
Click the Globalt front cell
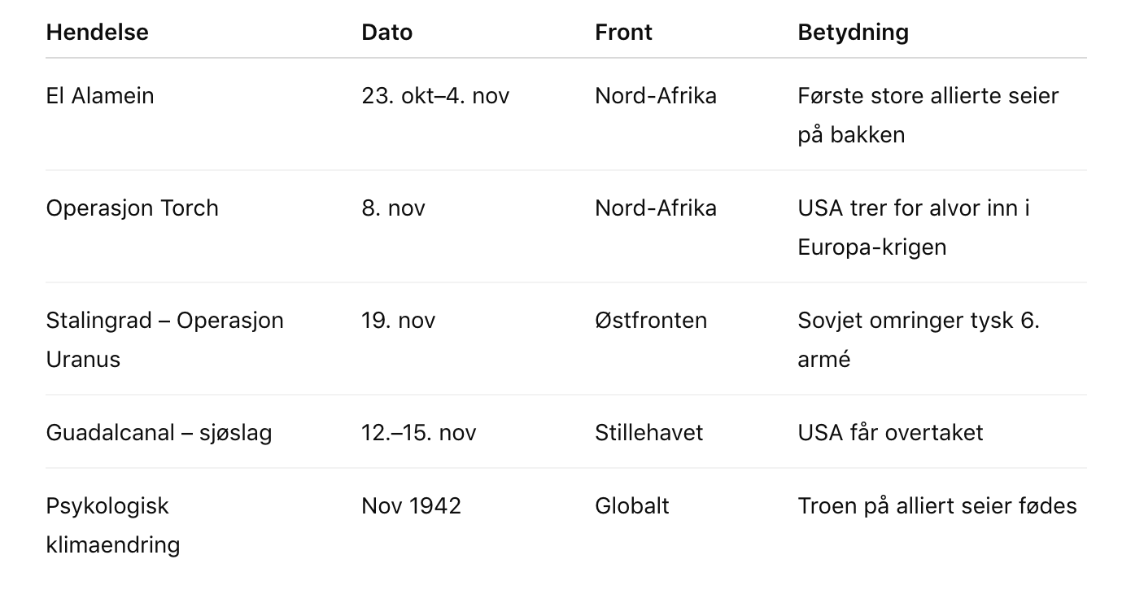(631, 505)
